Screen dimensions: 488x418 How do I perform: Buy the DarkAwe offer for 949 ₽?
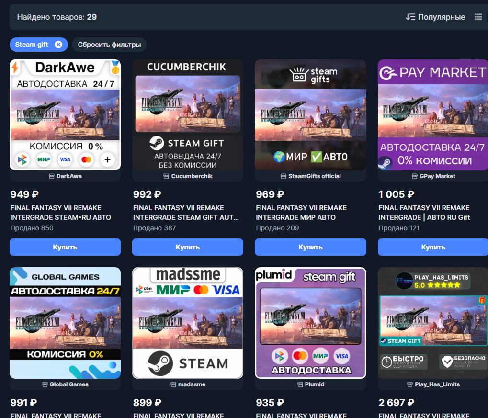tap(65, 247)
